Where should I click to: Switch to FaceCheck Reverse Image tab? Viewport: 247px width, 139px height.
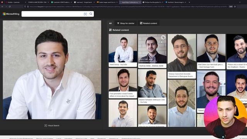coord(175,2)
